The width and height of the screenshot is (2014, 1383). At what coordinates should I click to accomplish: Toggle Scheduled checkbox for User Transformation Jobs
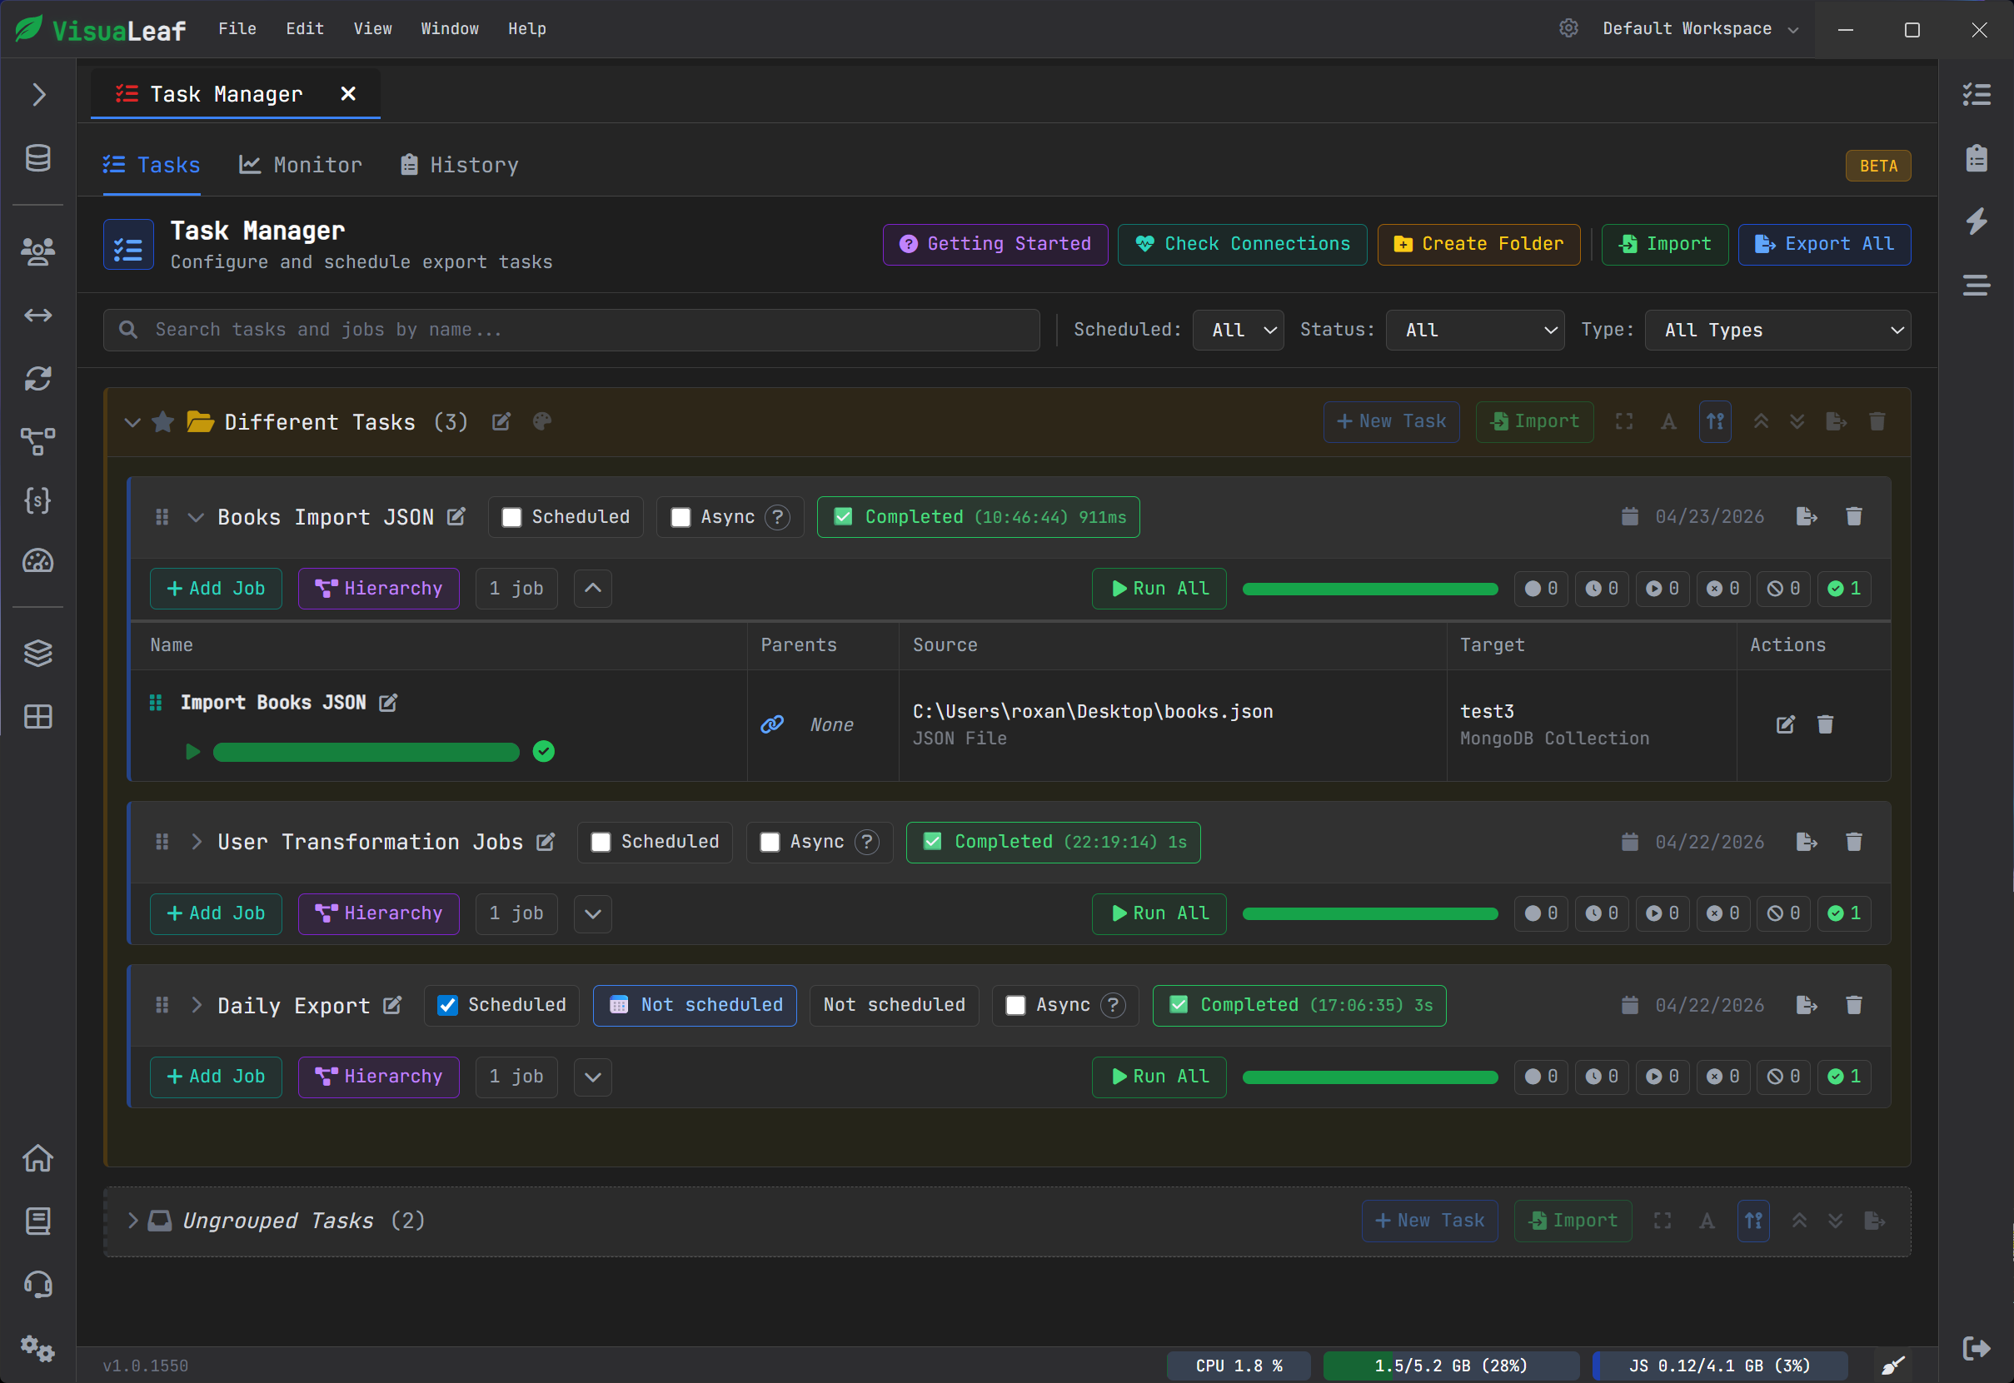click(x=601, y=843)
